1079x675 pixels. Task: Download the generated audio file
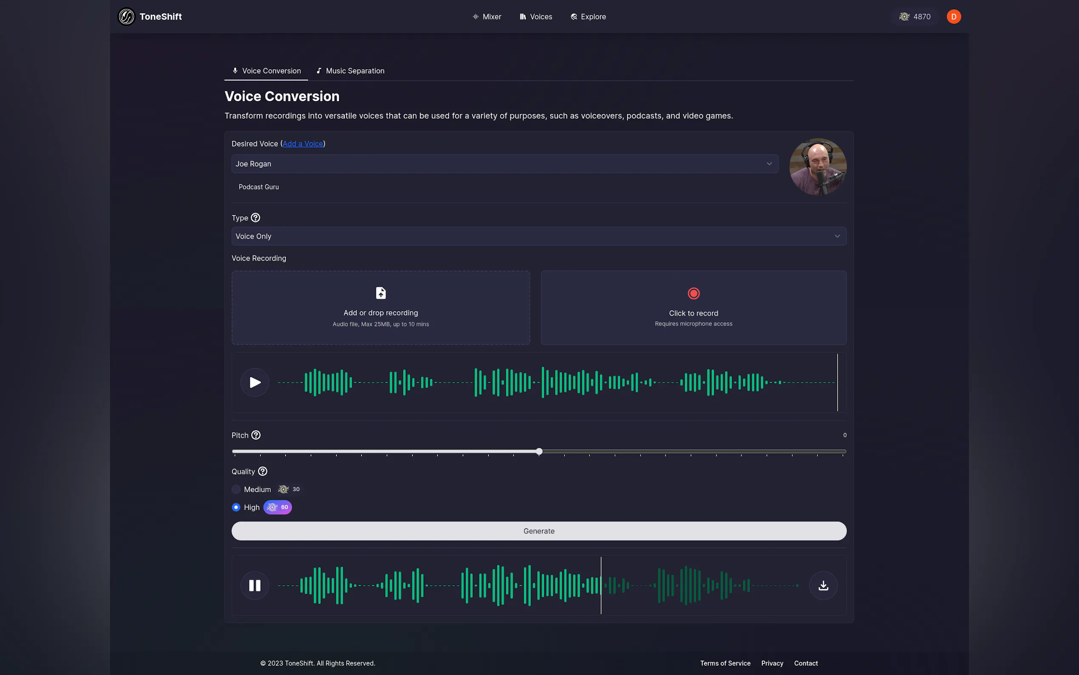pyautogui.click(x=823, y=585)
